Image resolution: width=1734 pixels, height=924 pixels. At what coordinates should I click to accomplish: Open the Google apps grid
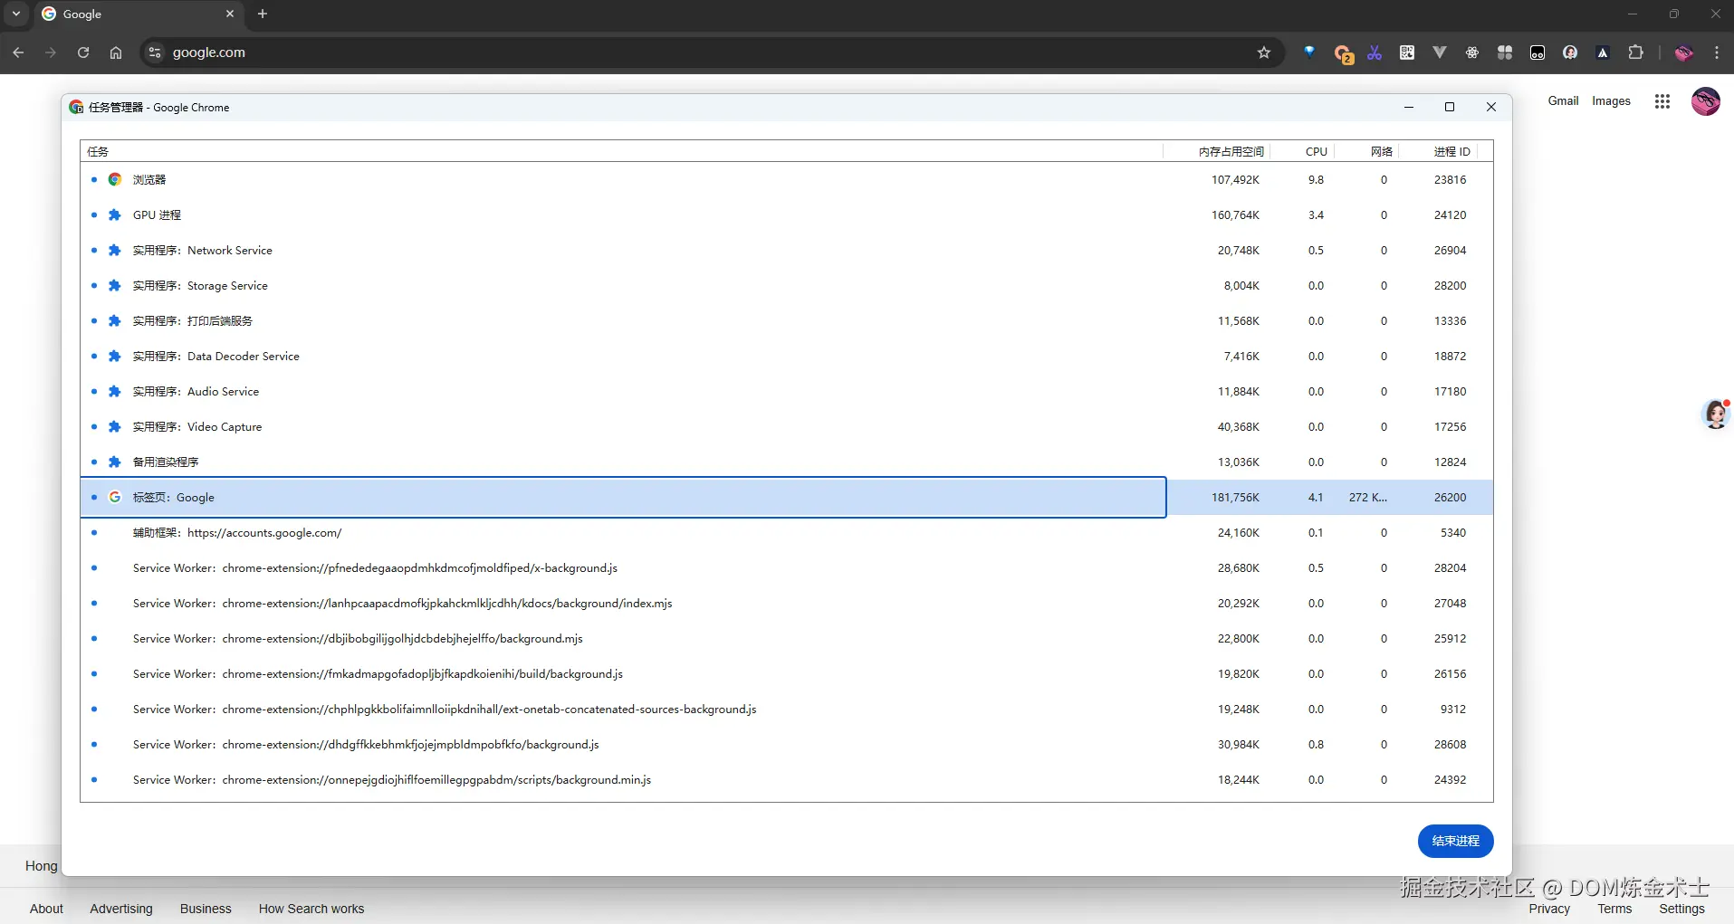(x=1662, y=101)
